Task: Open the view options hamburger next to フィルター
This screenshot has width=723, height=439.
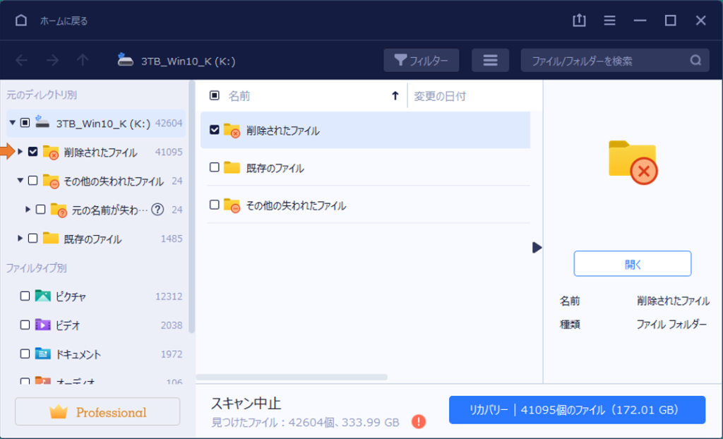Action: [x=491, y=60]
